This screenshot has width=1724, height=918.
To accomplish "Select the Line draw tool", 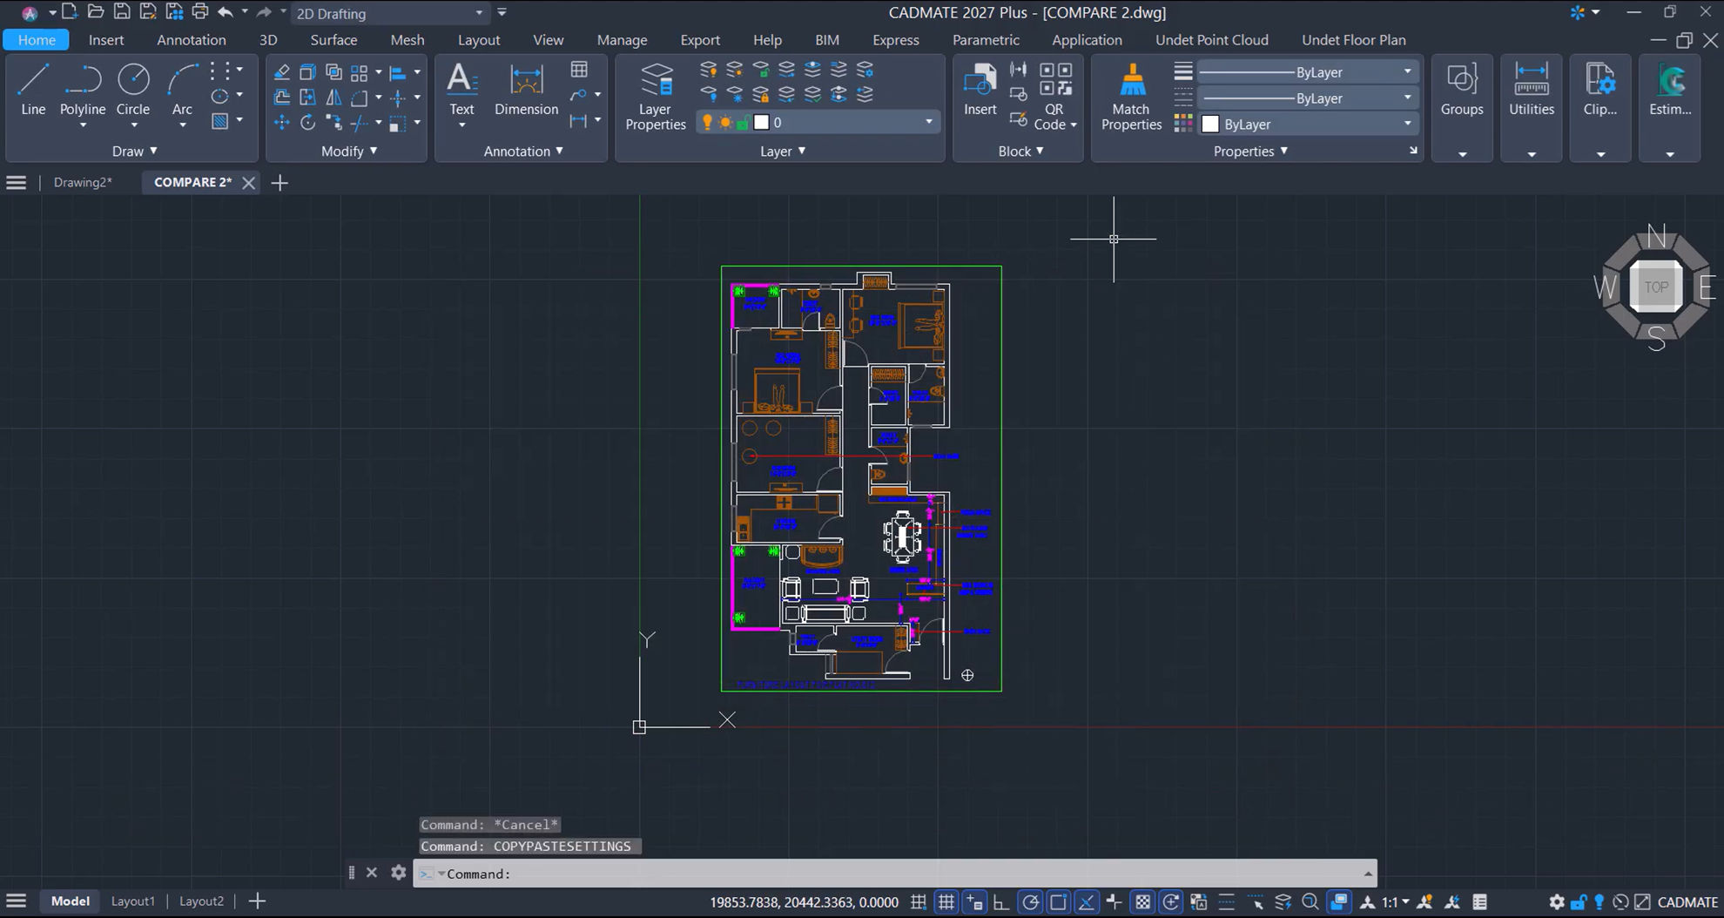I will pyautogui.click(x=33, y=89).
